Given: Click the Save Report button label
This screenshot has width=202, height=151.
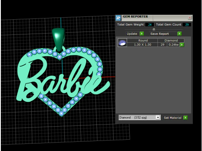Looking at the screenshot, I should [159, 34].
